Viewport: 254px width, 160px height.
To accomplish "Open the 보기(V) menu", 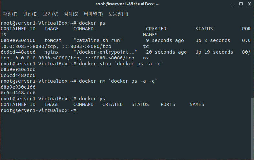I will tap(50, 14).
